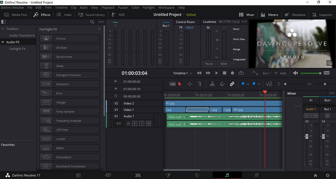Open the Metadata panel

pyautogui.click(x=295, y=15)
